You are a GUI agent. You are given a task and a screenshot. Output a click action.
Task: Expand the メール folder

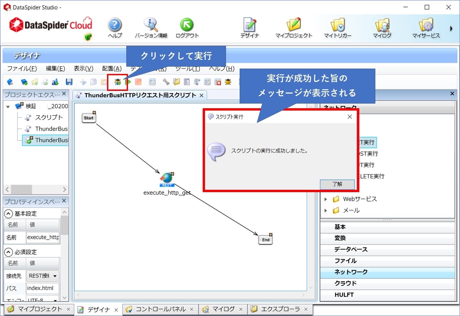(326, 210)
